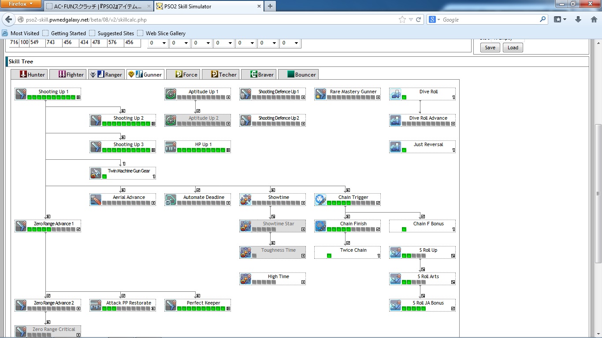Viewport: 602px width, 338px height.
Task: Click the Shooting Up 2 skill icon
Action: [x=96, y=121]
